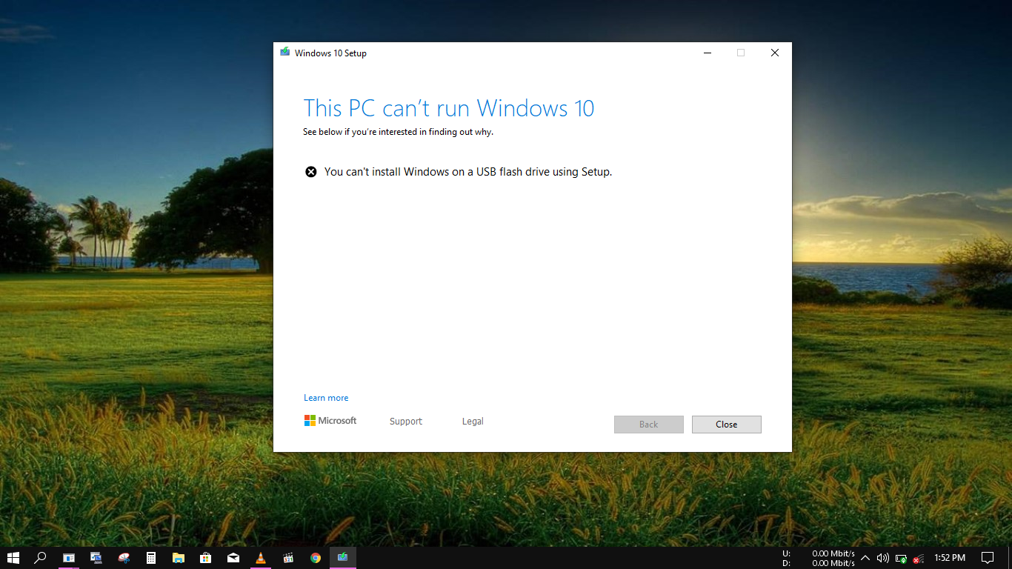
Task: Open the Legal link
Action: tap(473, 421)
